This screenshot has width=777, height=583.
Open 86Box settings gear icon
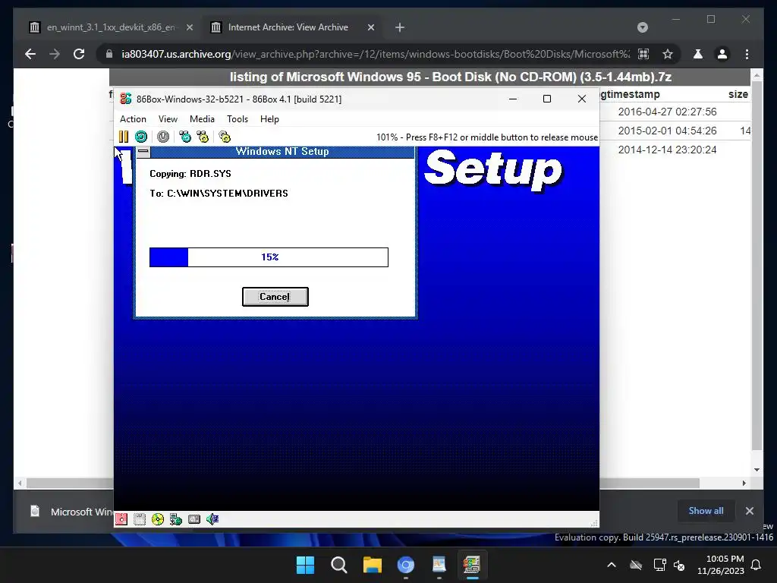pos(225,137)
